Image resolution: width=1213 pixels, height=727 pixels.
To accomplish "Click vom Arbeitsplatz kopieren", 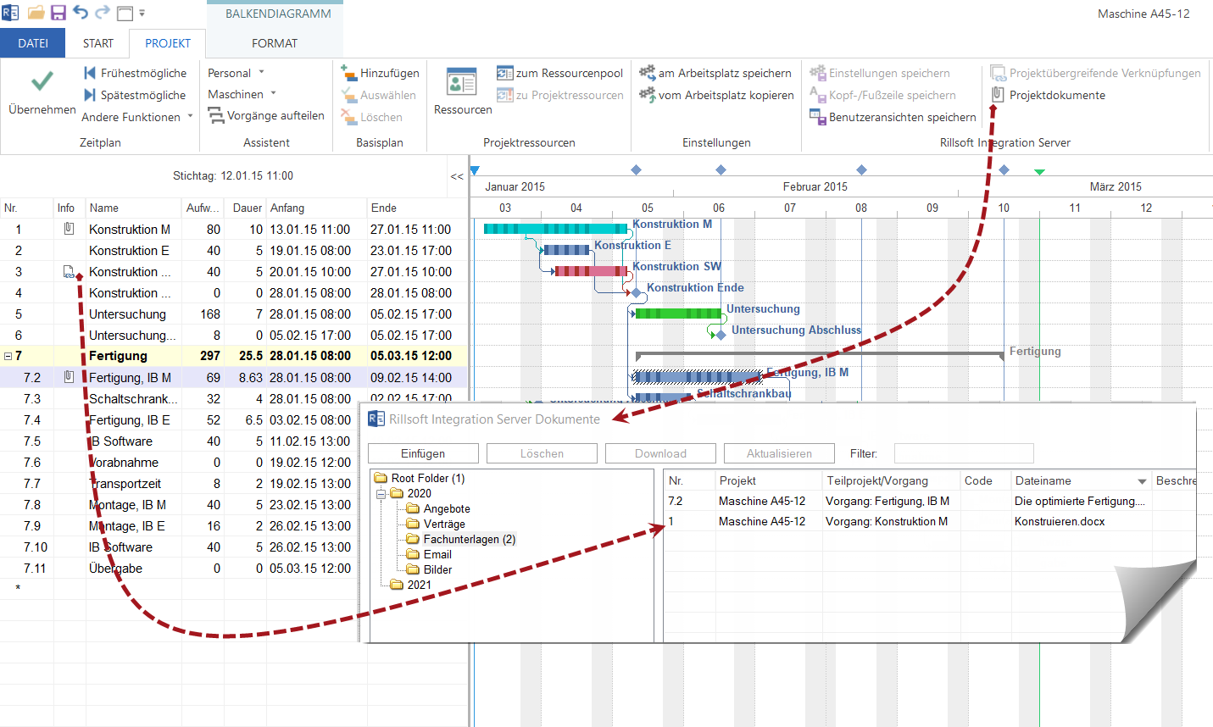I will [716, 95].
